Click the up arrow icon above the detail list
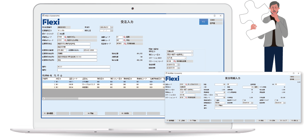The image size is (305, 140). click(58, 76)
